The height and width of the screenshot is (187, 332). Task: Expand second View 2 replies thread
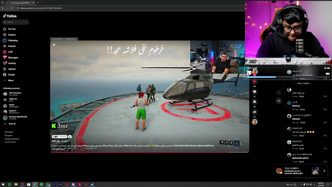tap(304, 83)
